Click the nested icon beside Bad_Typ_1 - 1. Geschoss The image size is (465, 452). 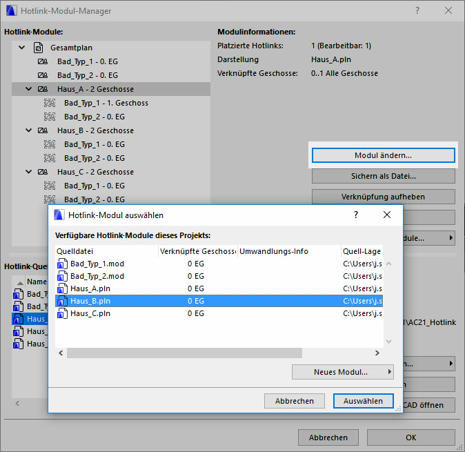click(50, 103)
